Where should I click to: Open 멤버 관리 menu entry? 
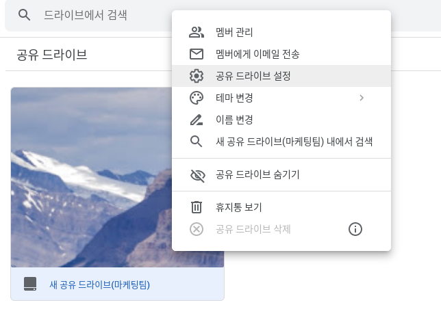pos(281,32)
